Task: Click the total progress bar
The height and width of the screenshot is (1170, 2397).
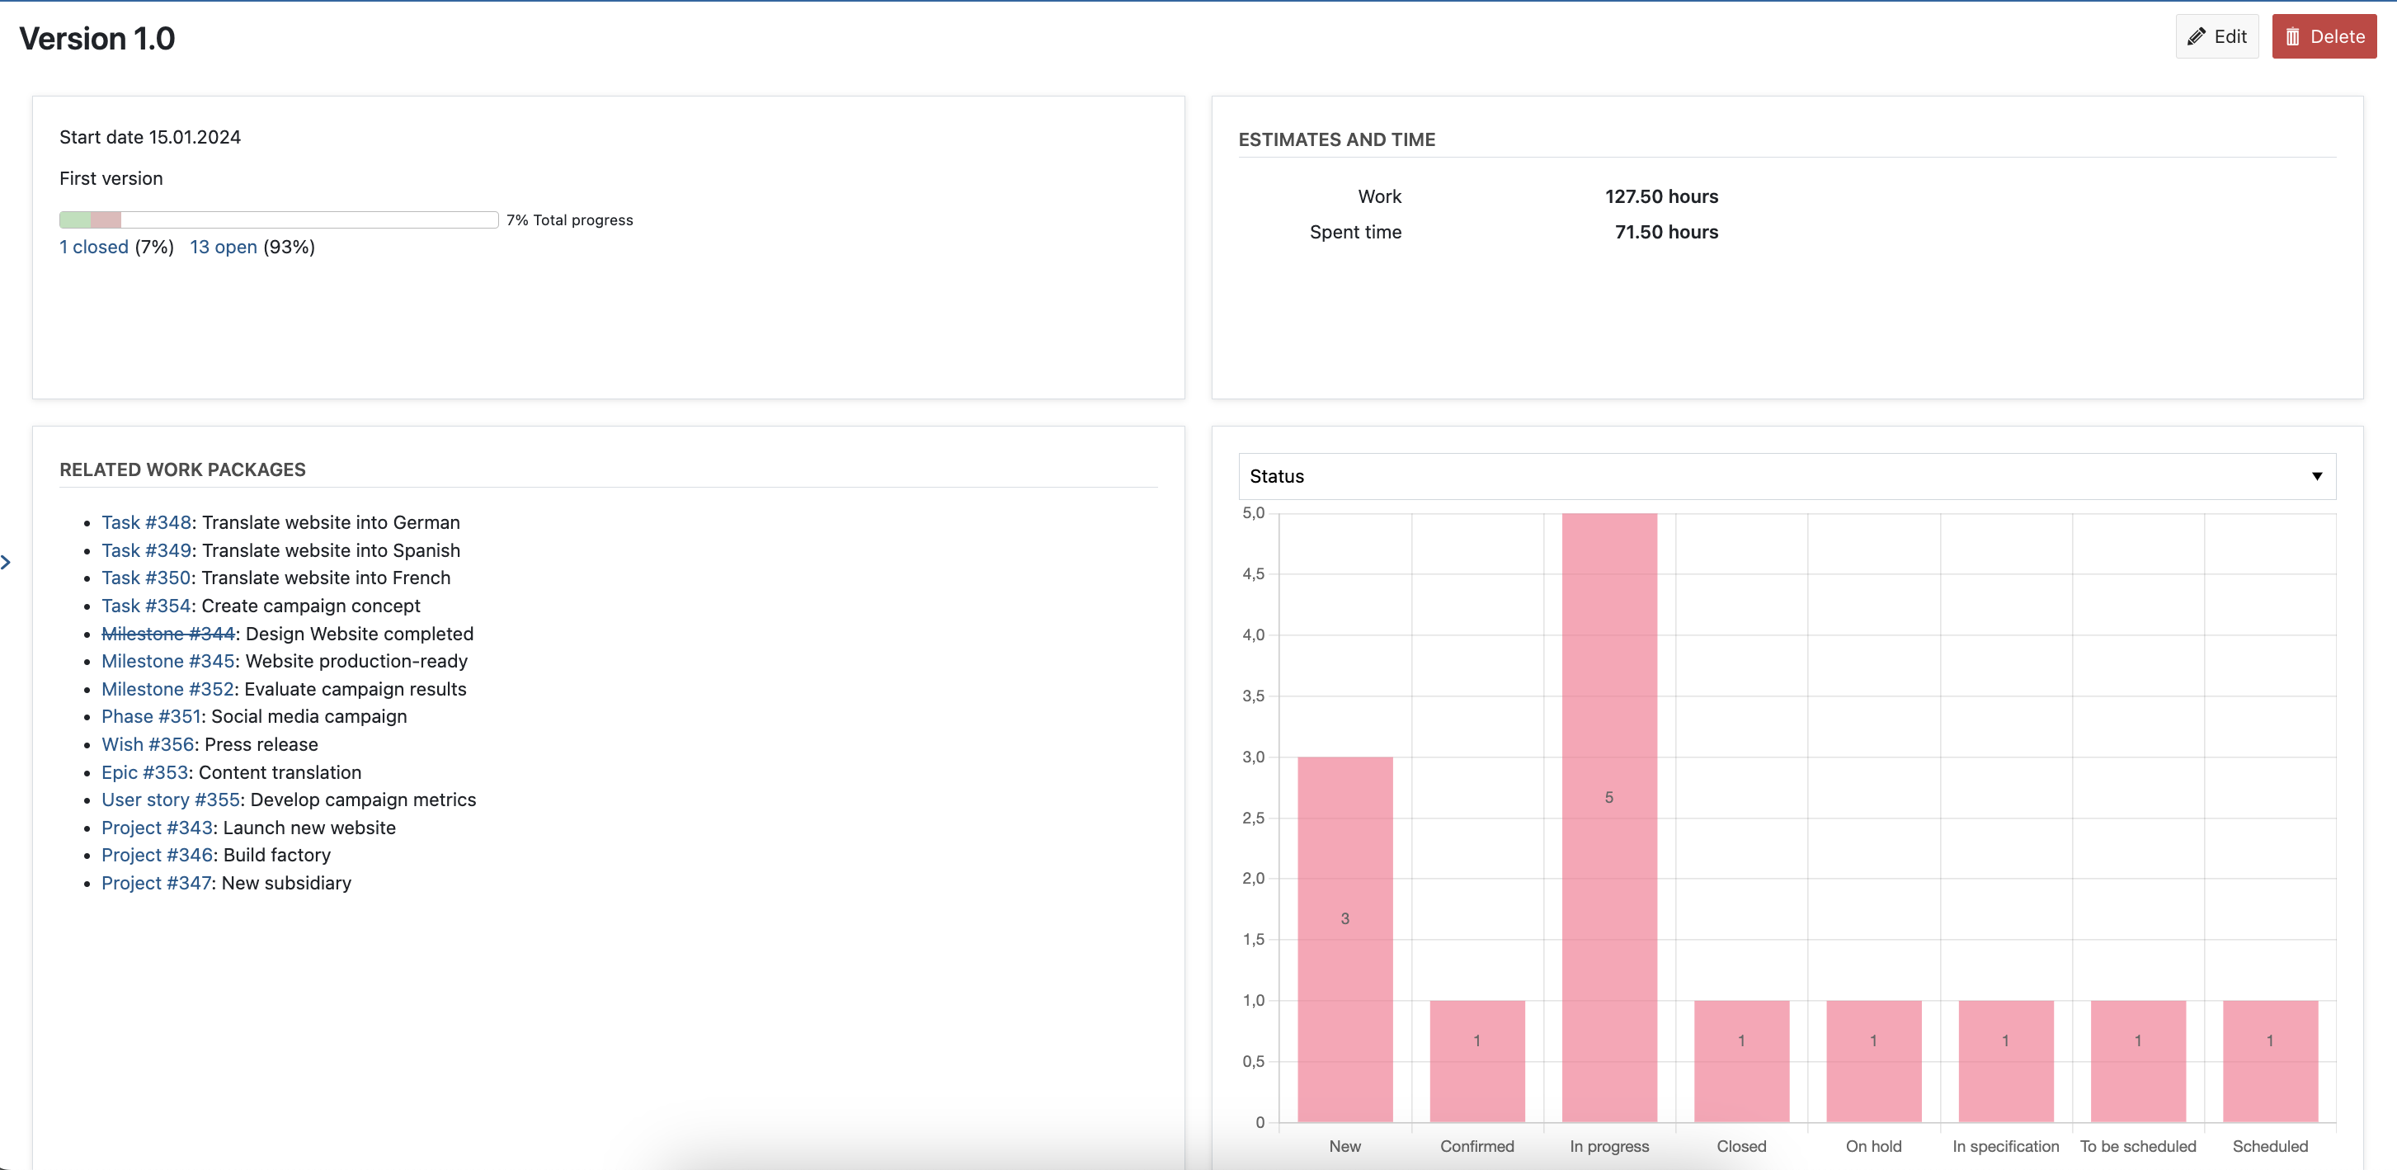Action: point(278,219)
